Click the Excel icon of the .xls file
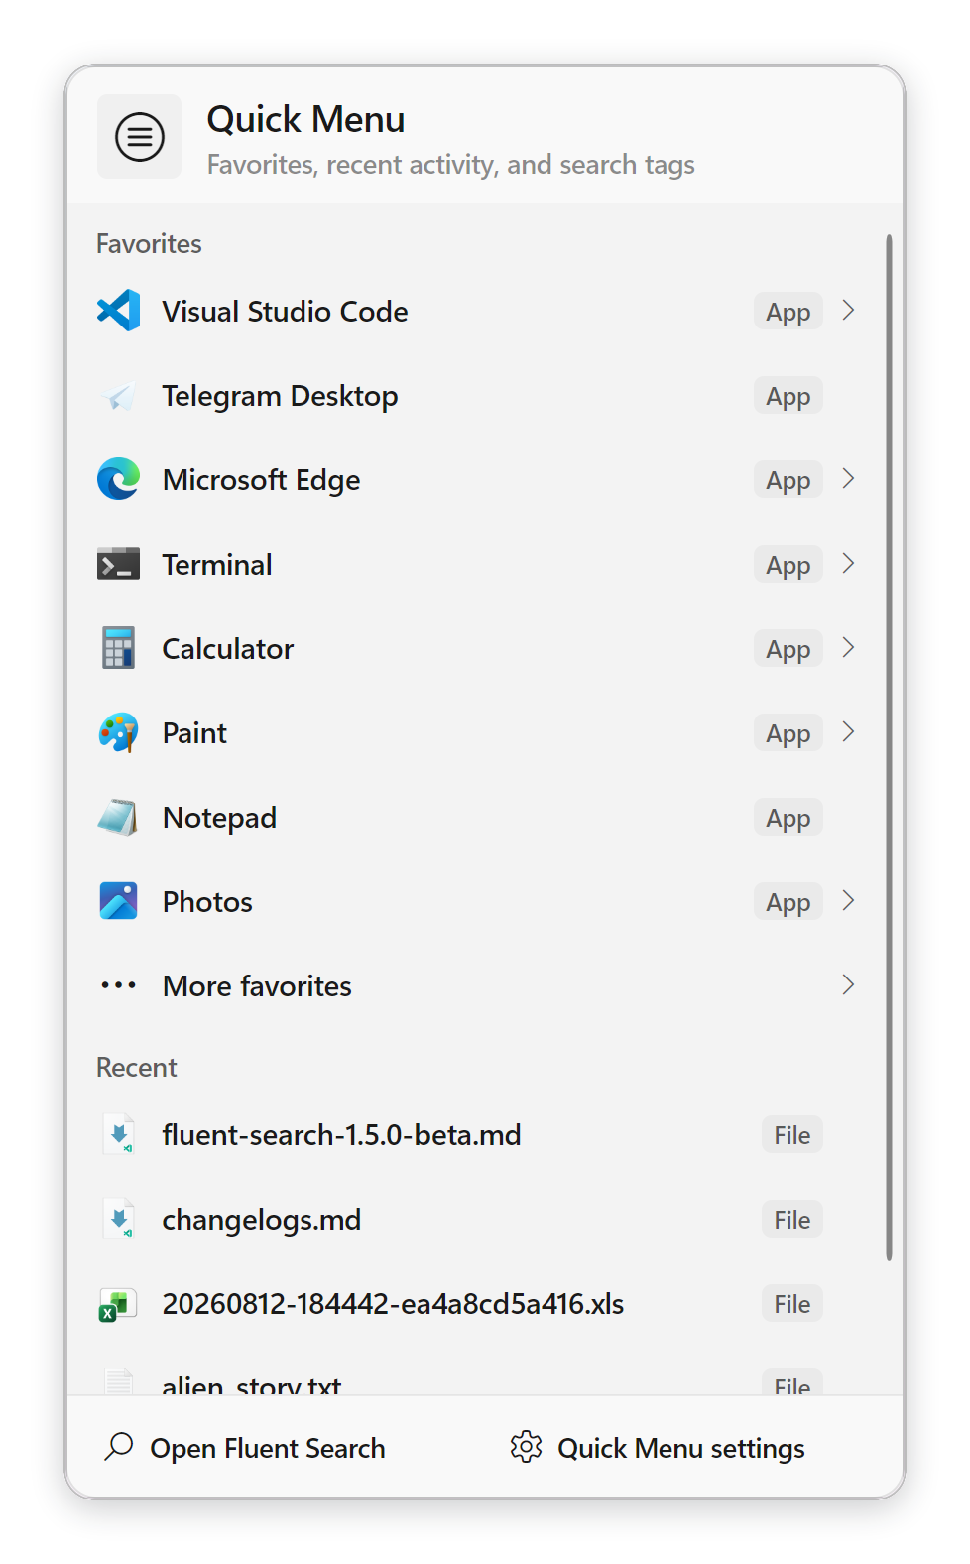The width and height of the screenshot is (970, 1564). coord(117,1304)
